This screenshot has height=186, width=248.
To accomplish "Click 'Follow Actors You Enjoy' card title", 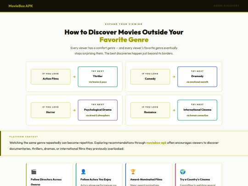I will point(96,180).
